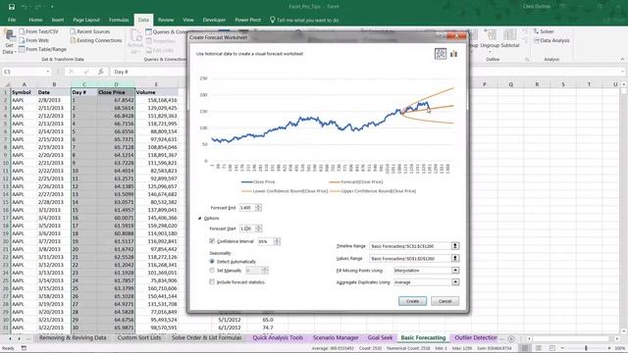Open Recent Sources
Image resolution: width=628 pixels, height=353 pixels.
(89, 31)
